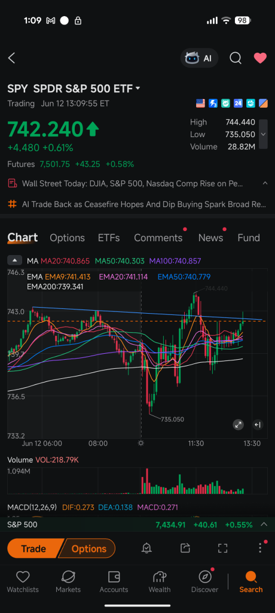This screenshot has height=613, width=275.
Task: Tap the Wi-Fi icon in status bar
Action: click(x=226, y=21)
